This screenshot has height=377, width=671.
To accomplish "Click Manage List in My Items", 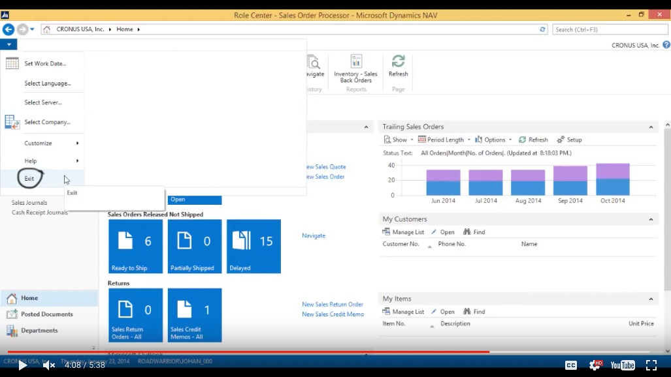I will point(403,312).
